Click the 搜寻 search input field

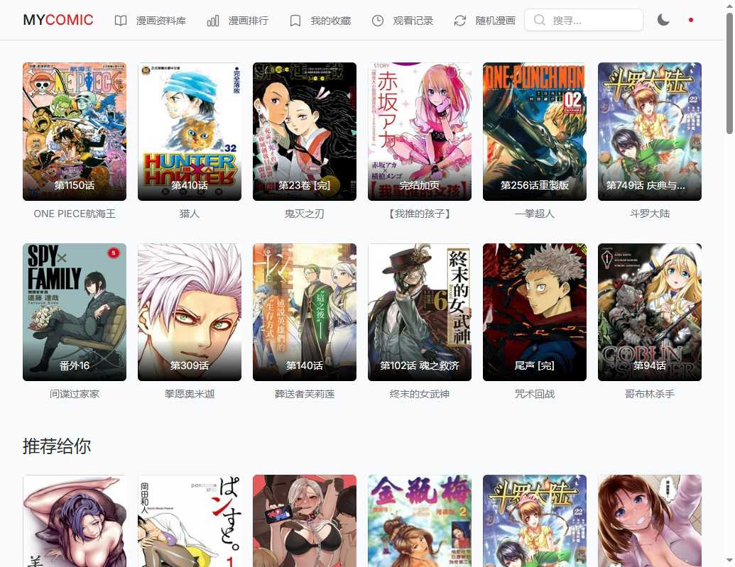coord(584,20)
